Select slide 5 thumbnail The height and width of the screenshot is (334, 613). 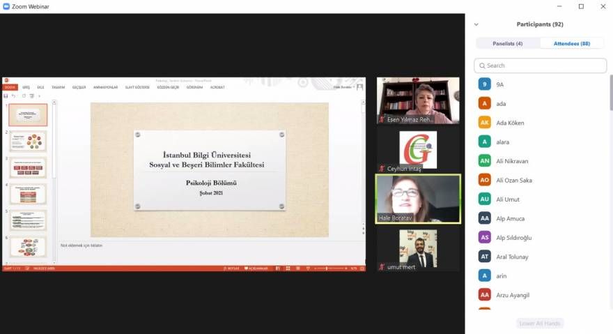tap(28, 220)
